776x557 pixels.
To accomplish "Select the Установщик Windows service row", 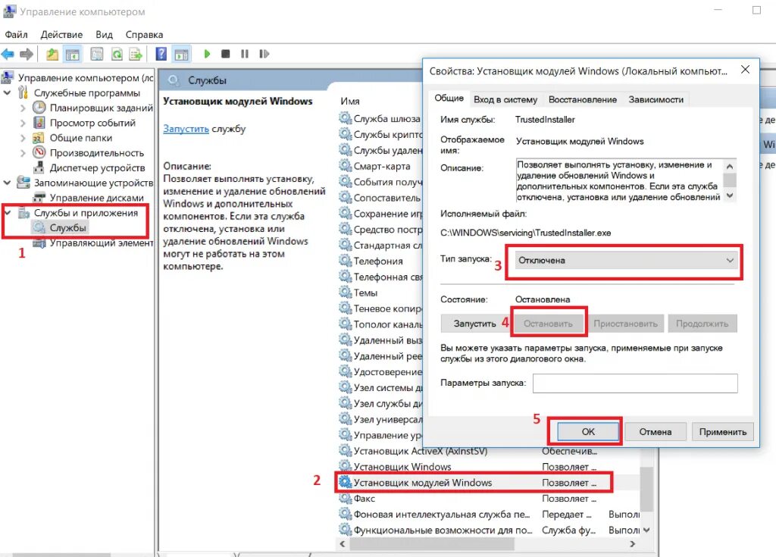I will click(x=488, y=467).
